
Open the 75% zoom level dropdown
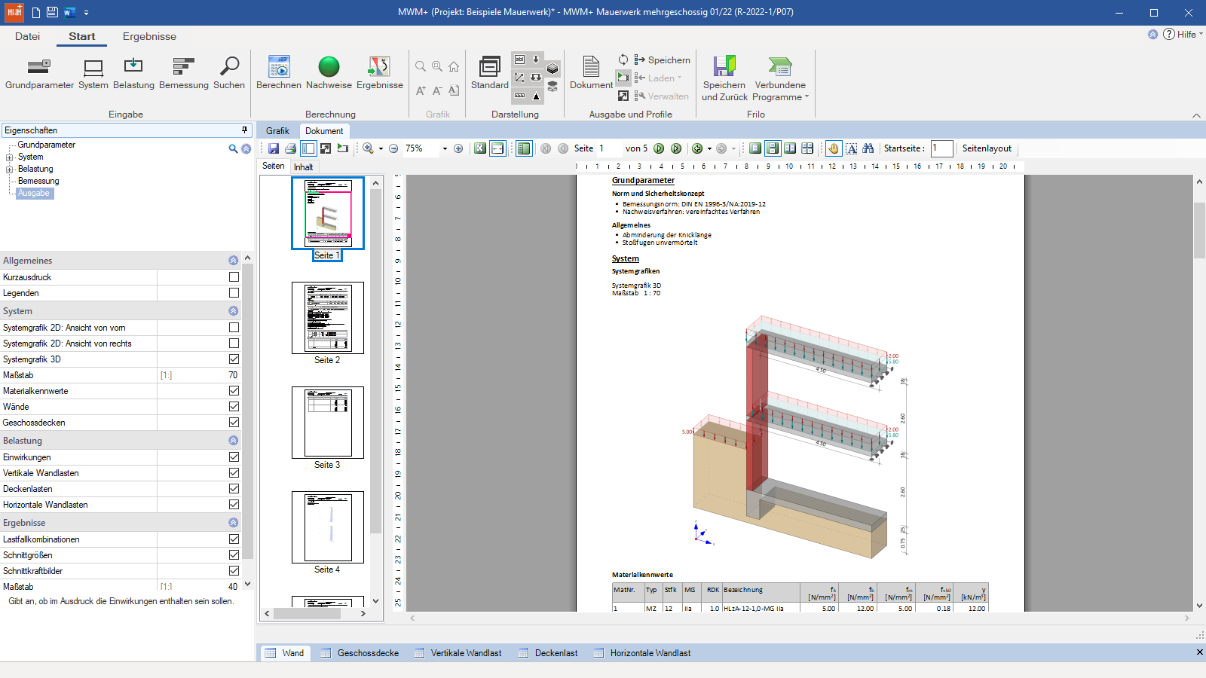click(x=445, y=148)
